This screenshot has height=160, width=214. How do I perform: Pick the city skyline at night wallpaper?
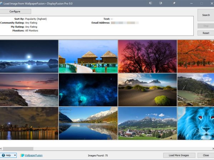pos(29,123)
